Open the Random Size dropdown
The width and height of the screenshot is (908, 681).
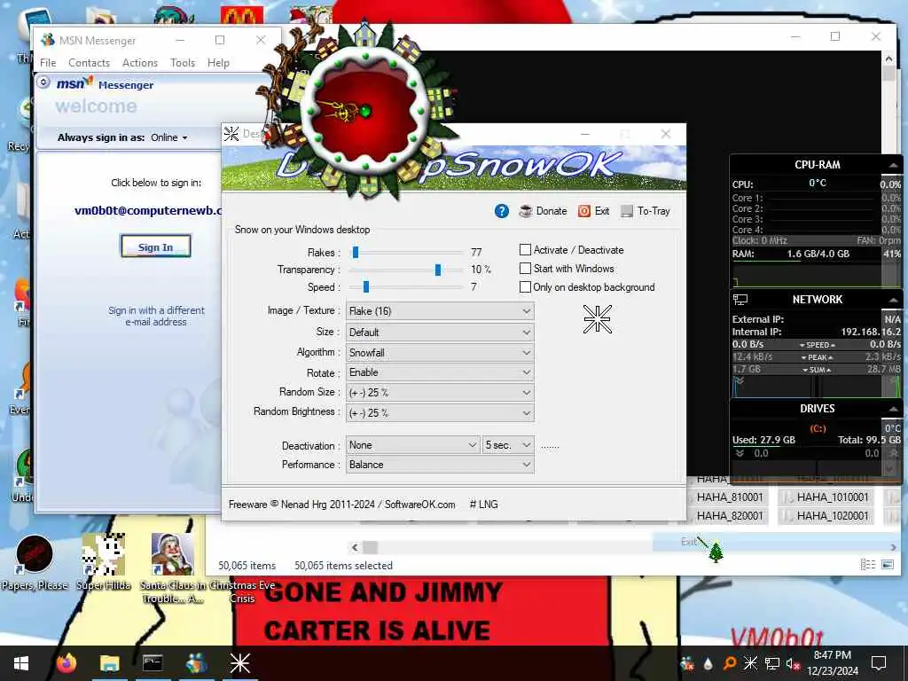tap(440, 393)
